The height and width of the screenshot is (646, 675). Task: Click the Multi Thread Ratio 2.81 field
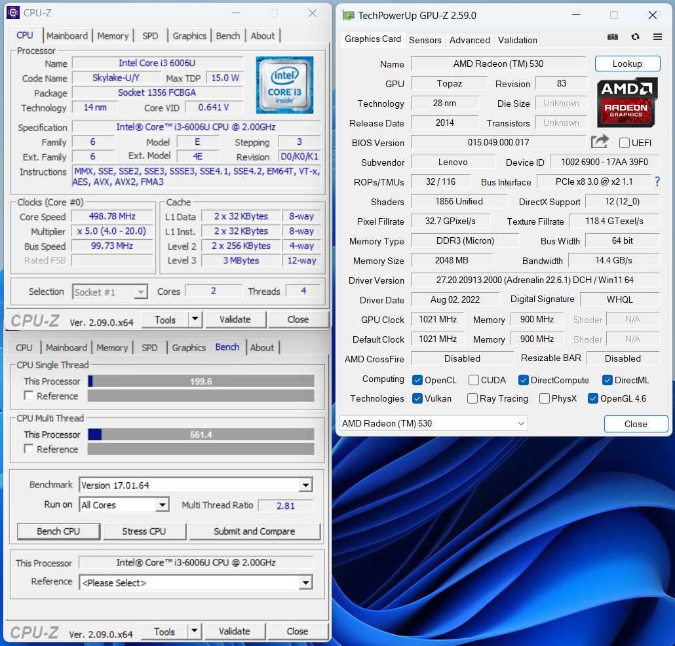pyautogui.click(x=286, y=505)
